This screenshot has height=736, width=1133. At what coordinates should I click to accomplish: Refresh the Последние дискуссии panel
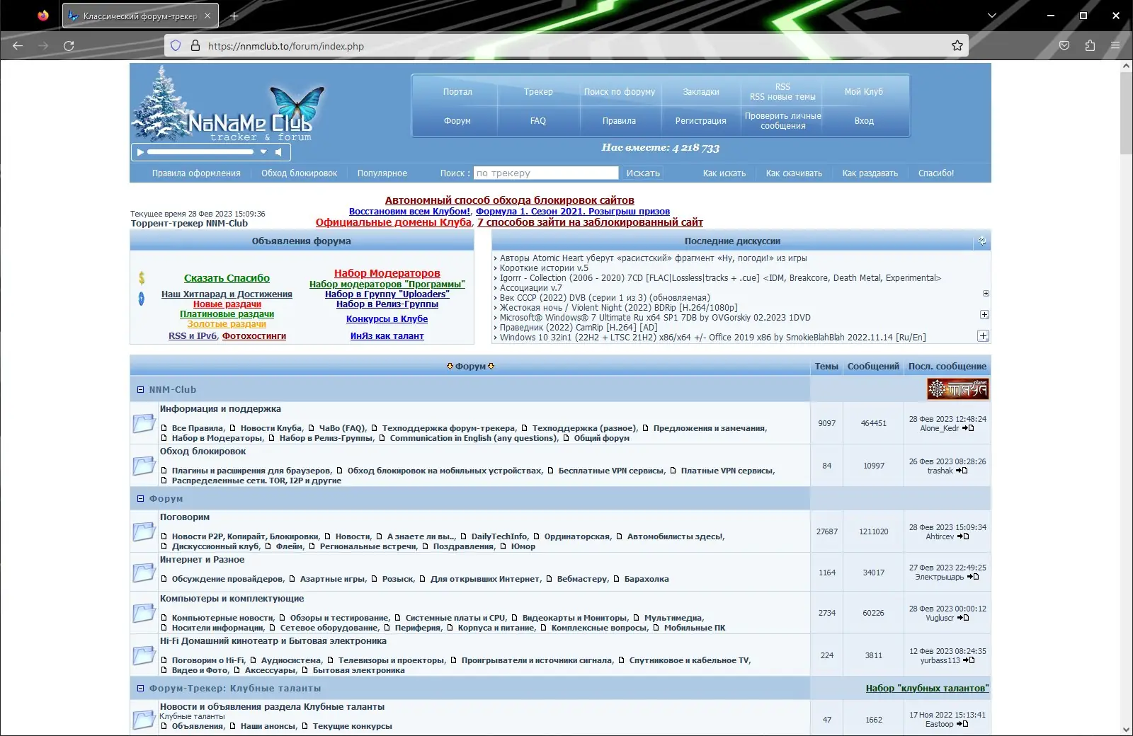(x=982, y=241)
